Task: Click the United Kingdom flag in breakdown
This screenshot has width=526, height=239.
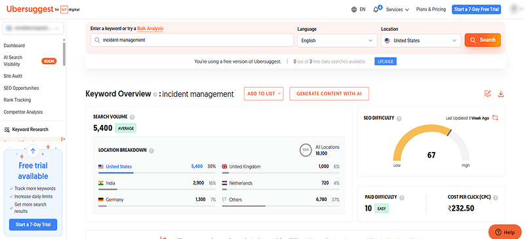Action: point(225,167)
